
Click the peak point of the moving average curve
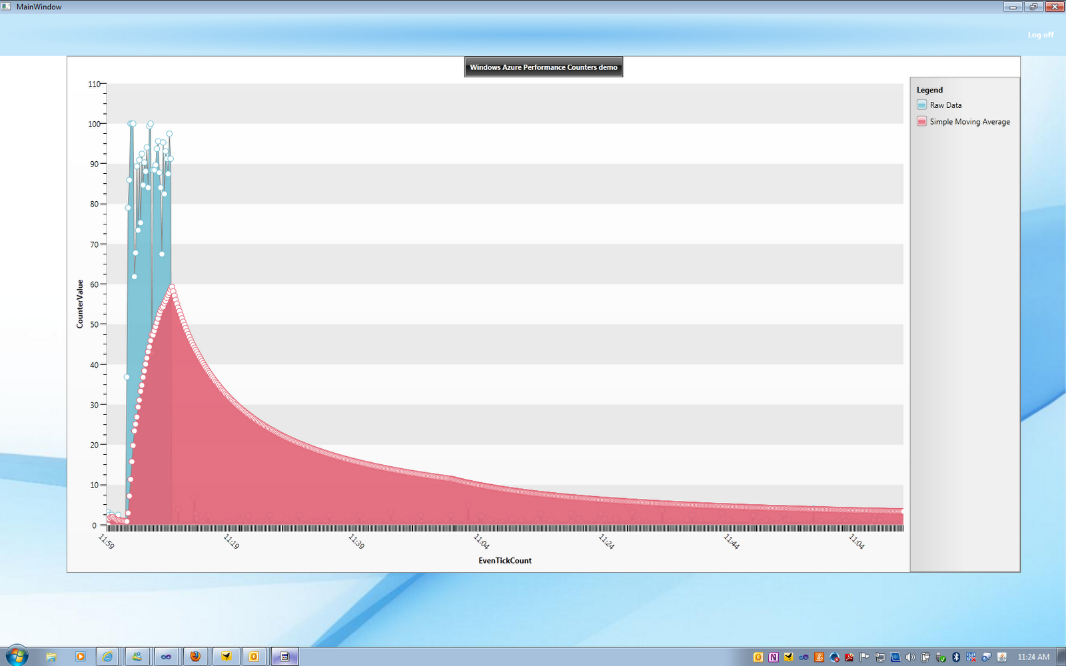pyautogui.click(x=172, y=287)
